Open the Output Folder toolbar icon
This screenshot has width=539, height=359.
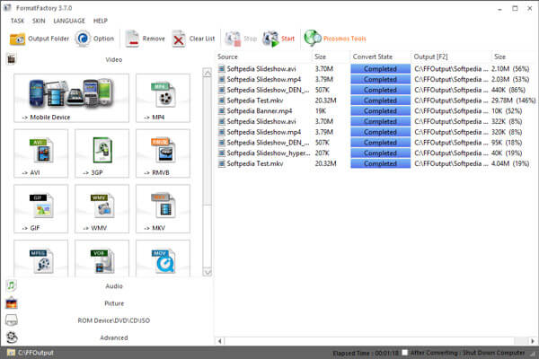click(x=17, y=39)
